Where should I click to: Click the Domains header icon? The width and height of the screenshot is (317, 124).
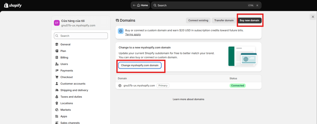[x=117, y=20]
